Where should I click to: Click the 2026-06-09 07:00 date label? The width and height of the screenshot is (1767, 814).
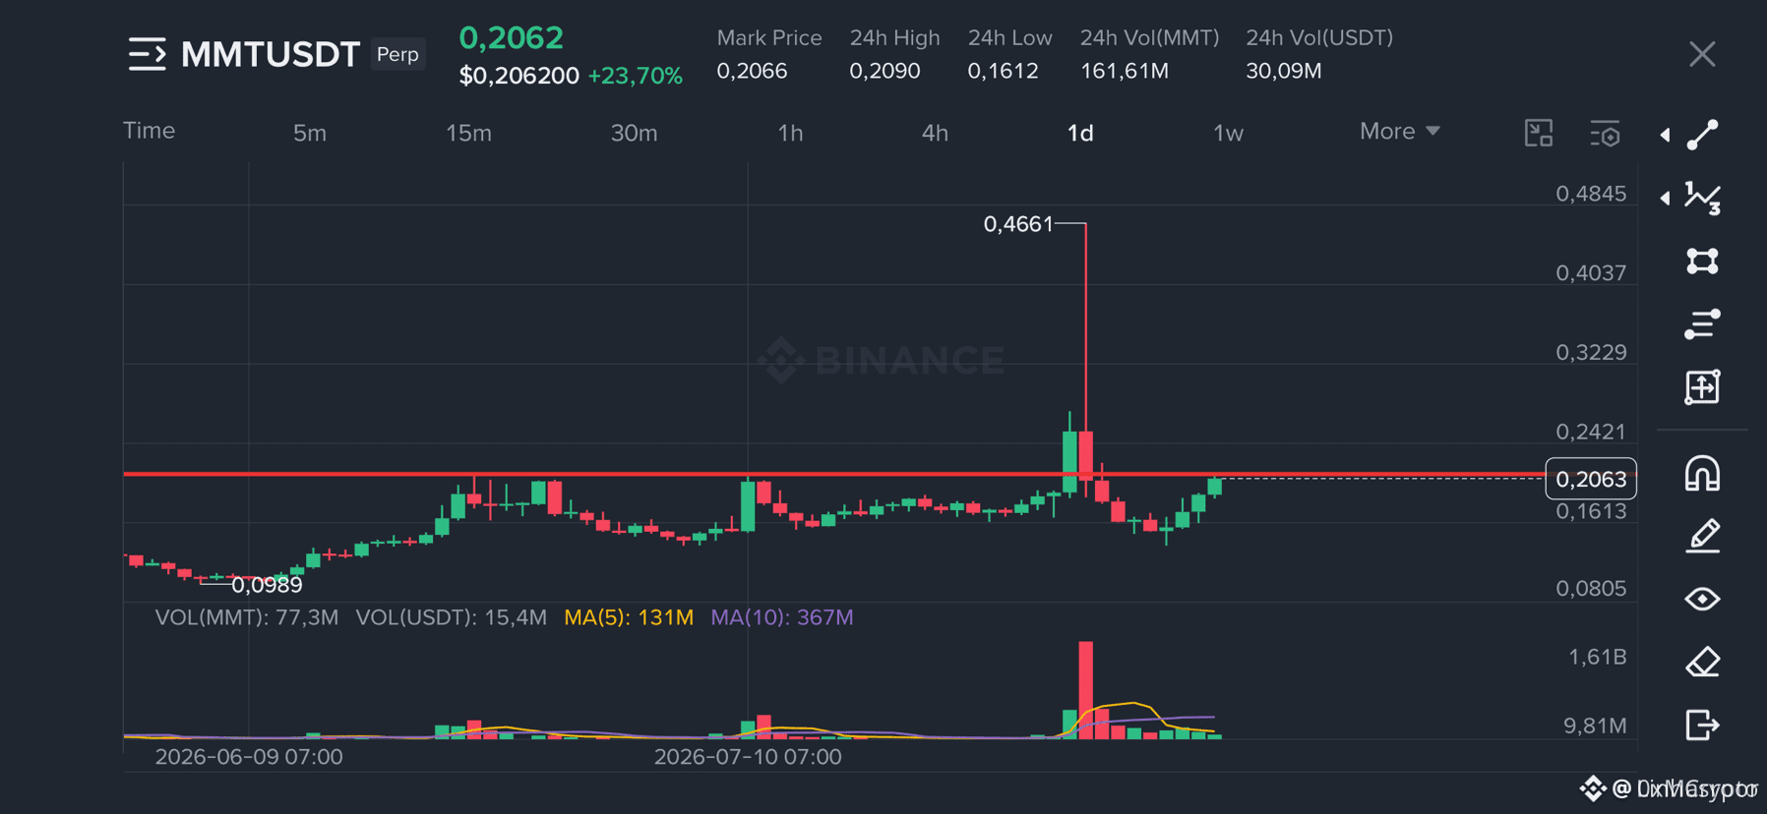tap(249, 757)
